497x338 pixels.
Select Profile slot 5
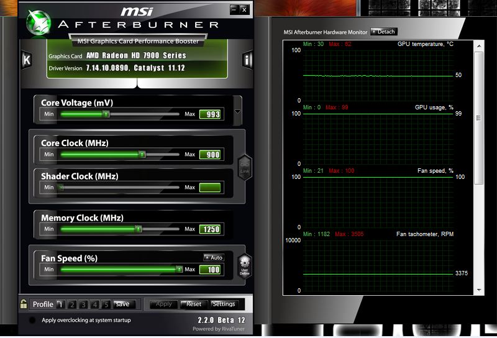pyautogui.click(x=106, y=304)
